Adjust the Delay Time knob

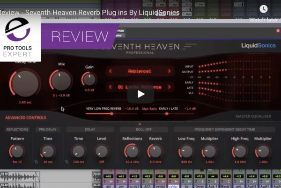(78, 151)
